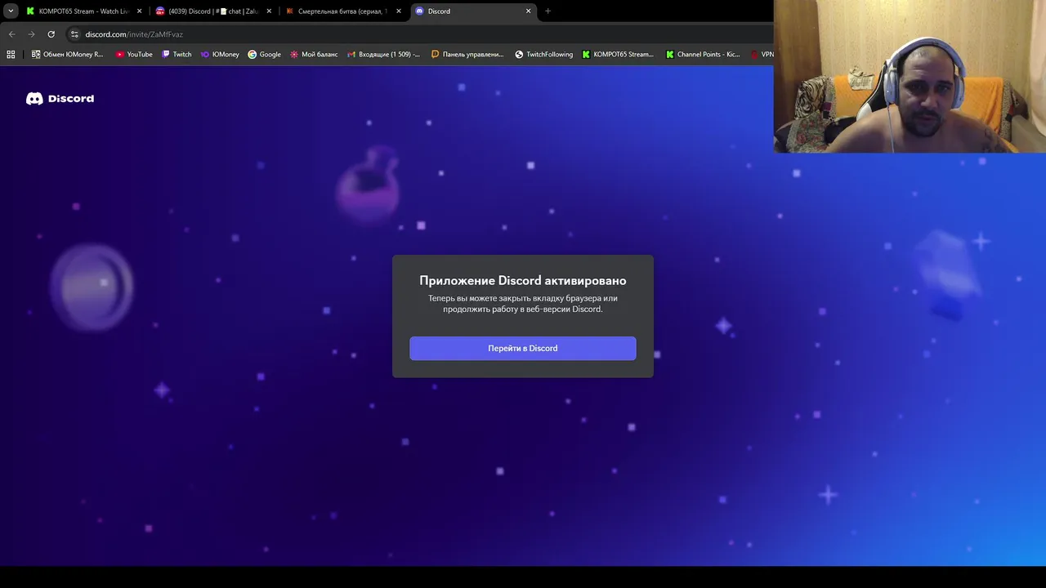Close the Смертельная битва tab
The width and height of the screenshot is (1046, 588).
pos(399,11)
